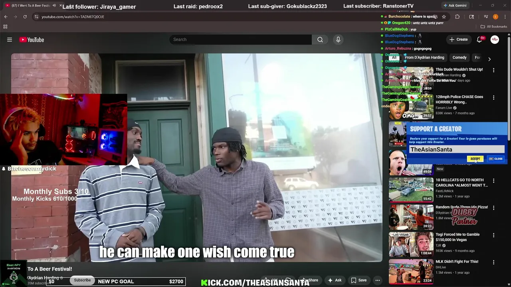View site information icon in address bar

(x=36, y=17)
